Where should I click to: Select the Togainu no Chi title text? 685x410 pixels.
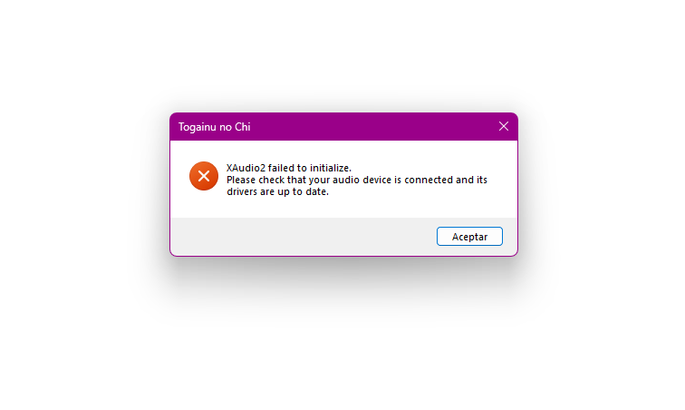pos(214,127)
